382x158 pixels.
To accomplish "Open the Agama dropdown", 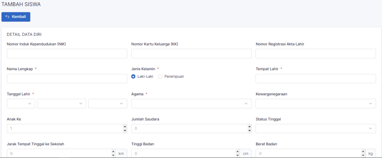I will pyautogui.click(x=191, y=103).
